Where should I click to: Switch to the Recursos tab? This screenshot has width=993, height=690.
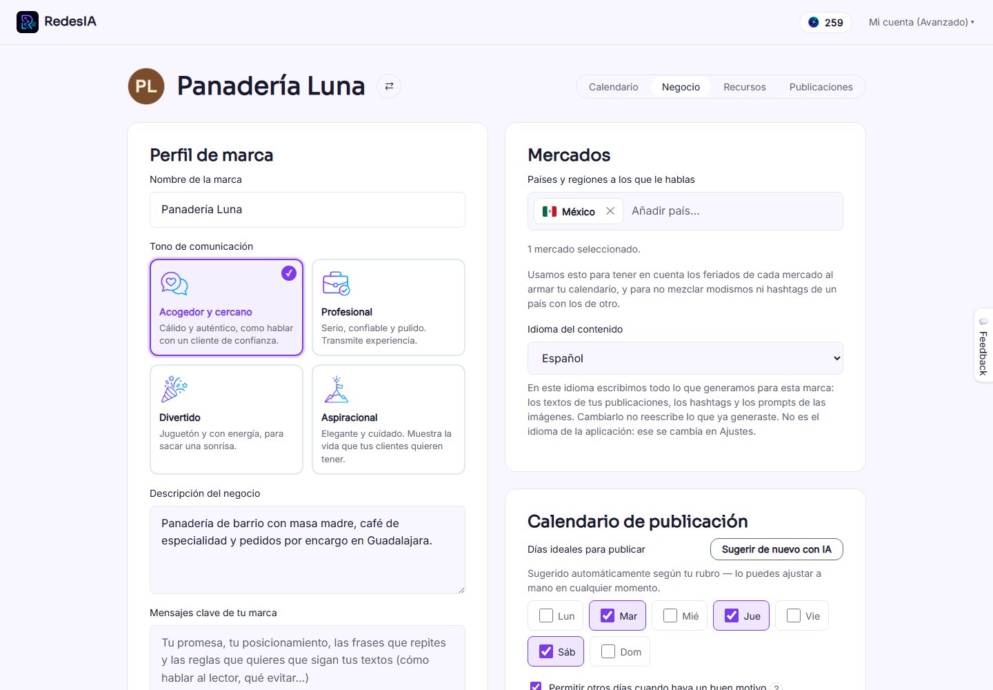[x=744, y=87]
